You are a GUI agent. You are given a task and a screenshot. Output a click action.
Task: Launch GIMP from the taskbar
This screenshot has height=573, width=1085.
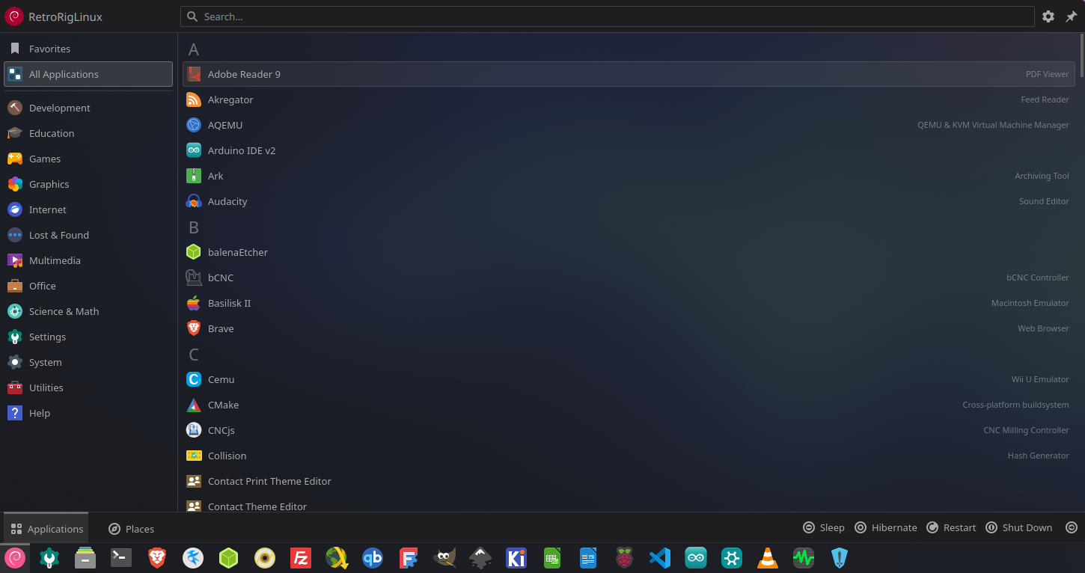click(444, 558)
